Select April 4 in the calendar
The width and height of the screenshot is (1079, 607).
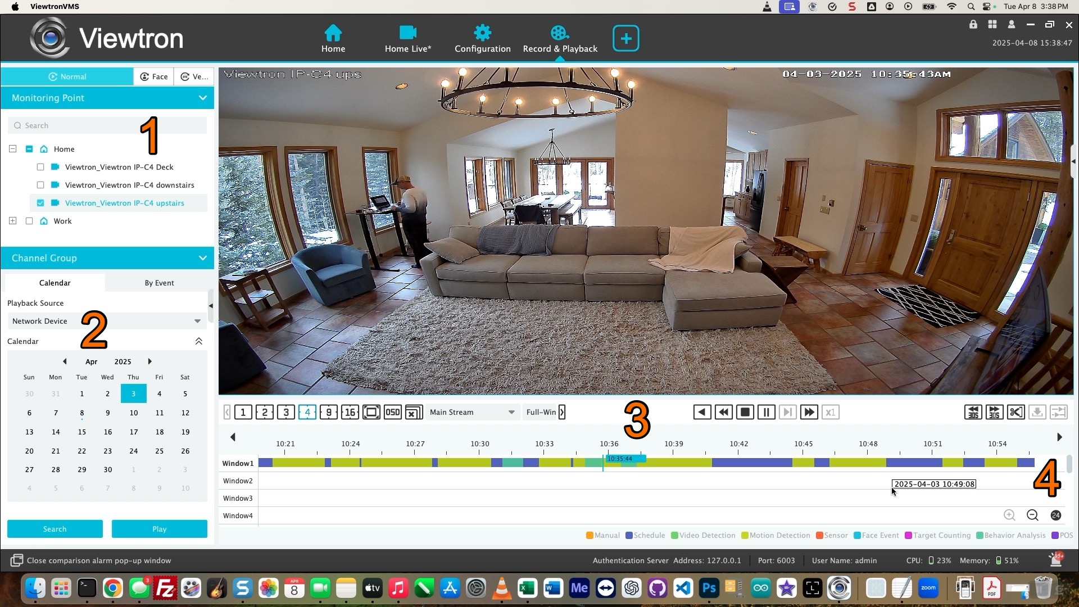coord(160,394)
